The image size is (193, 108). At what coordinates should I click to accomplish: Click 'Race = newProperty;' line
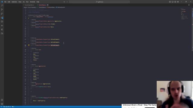point(40,101)
